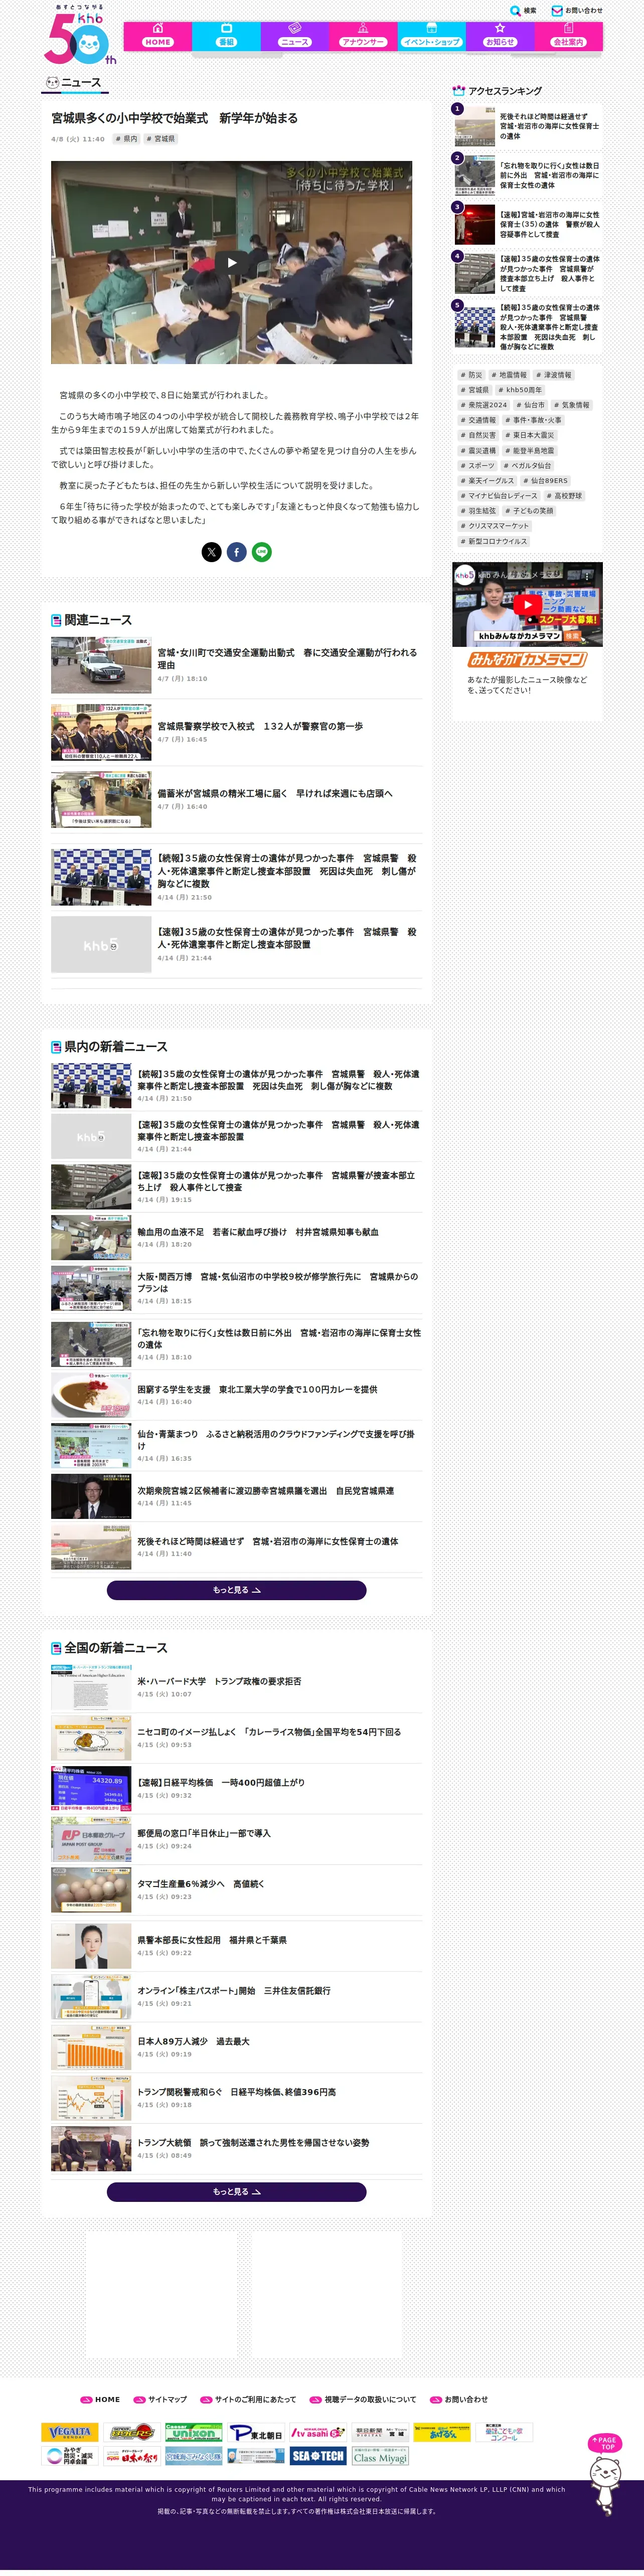
Task: Select the 衆院選2024 hashtag
Action: pos(484,405)
